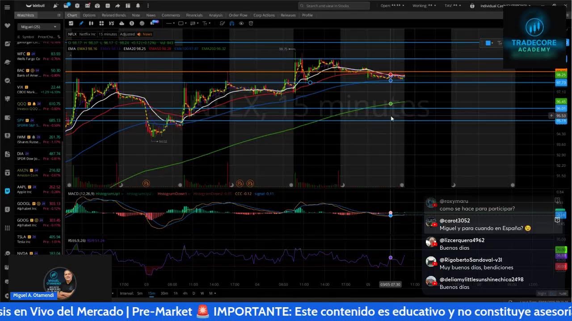Viewport: 572px width, 321px height.
Task: Select the 5m interval
Action: [x=140, y=293]
